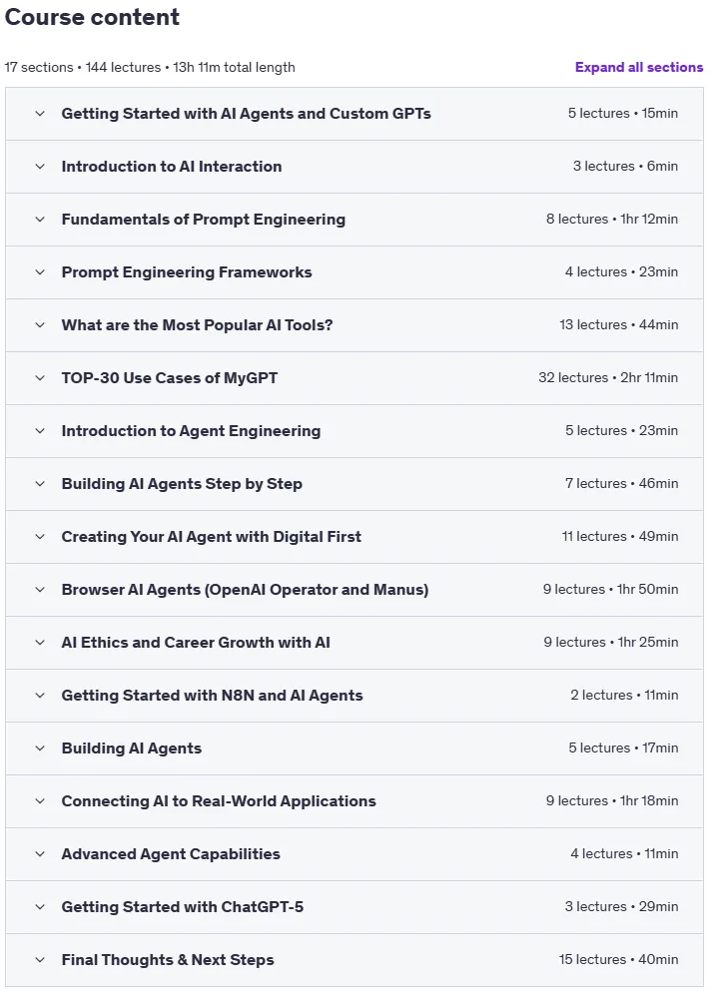Expand Getting Started with ChatGPT-5 chevron
The width and height of the screenshot is (711, 992).
[40, 907]
